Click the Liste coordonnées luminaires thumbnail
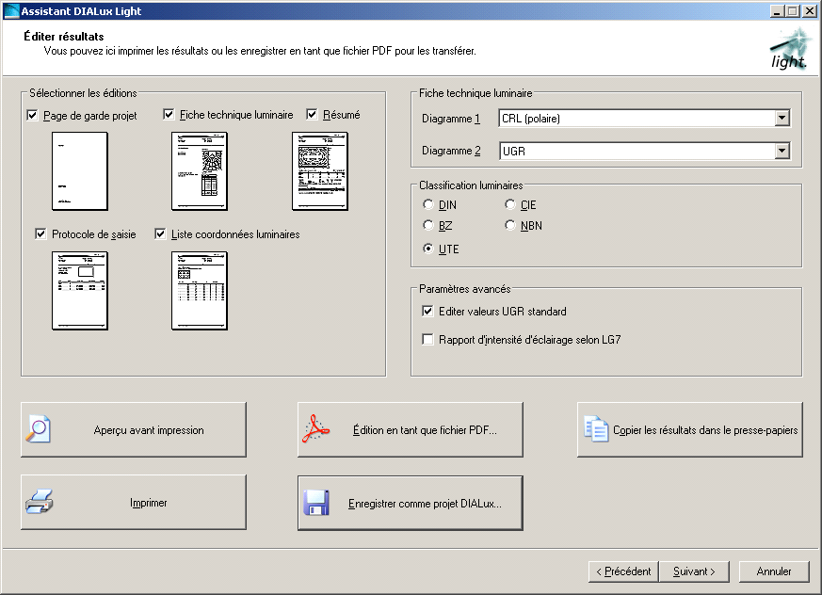The height and width of the screenshot is (595, 822). [x=200, y=290]
